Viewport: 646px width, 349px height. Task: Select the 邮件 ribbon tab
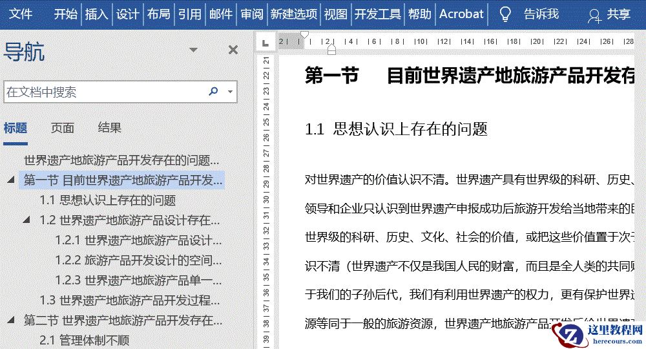click(221, 14)
